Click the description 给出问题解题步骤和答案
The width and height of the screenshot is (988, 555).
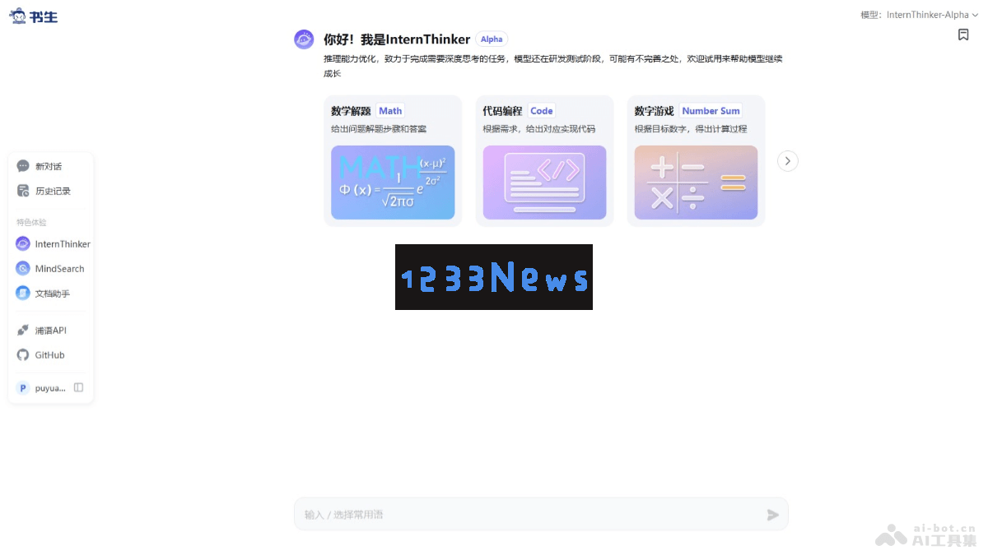[379, 129]
